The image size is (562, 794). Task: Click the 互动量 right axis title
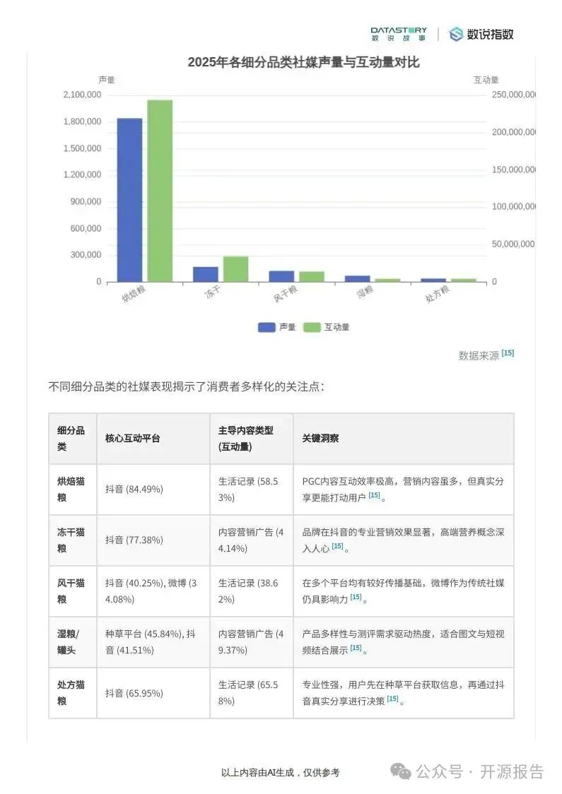click(x=486, y=80)
